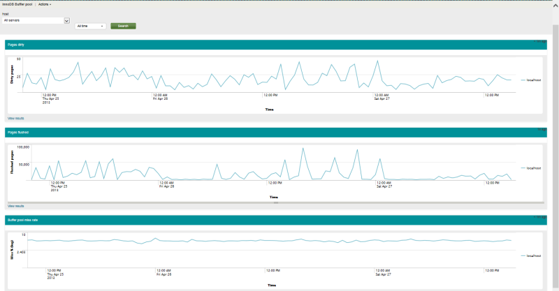
Task: Open the Actions menu
Action: click(x=45, y=4)
